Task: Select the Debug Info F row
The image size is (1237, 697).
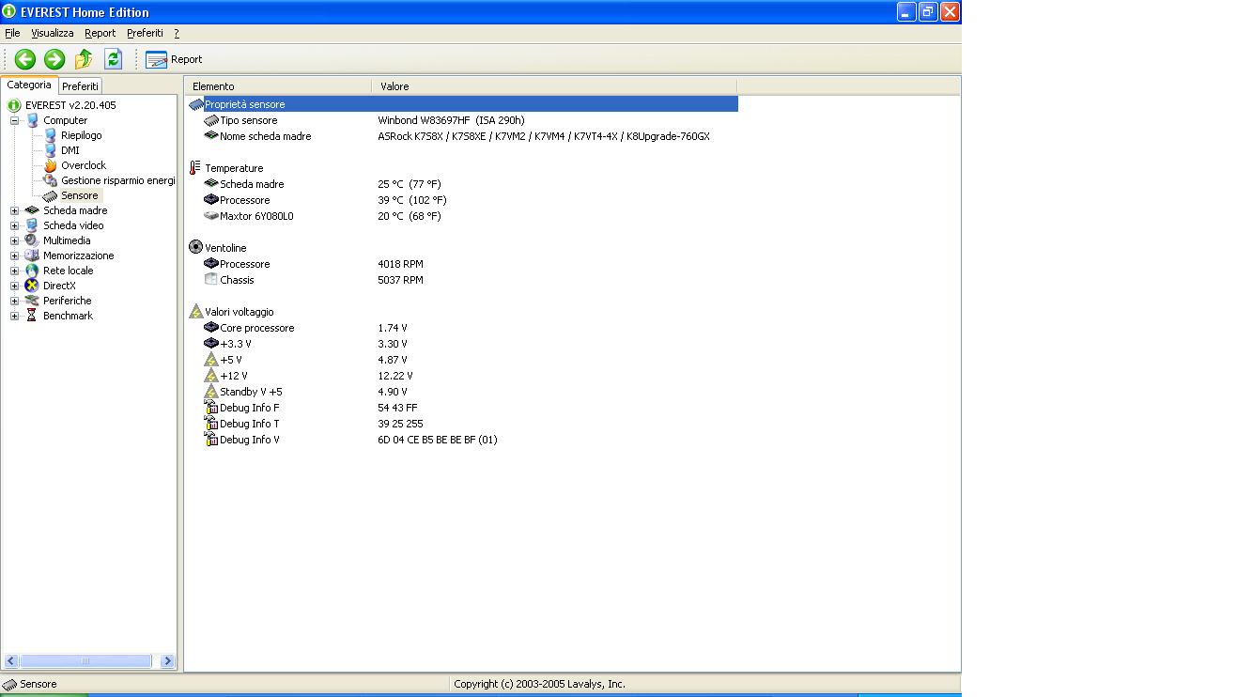Action: [x=463, y=408]
